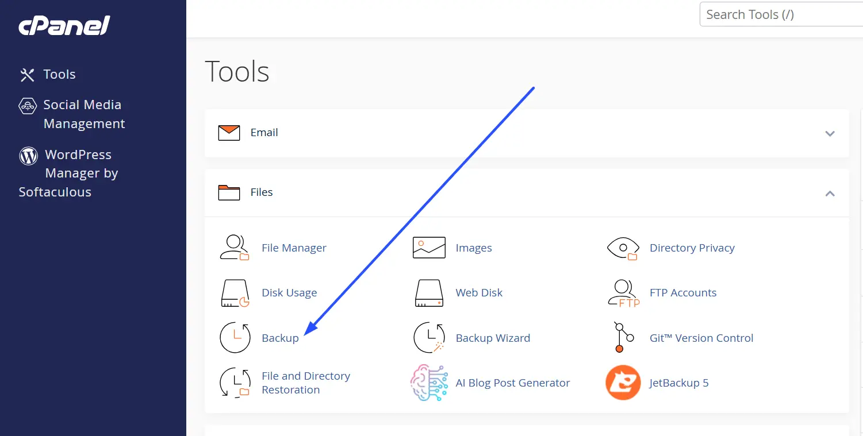Screen dimensions: 863x436
Task: Open the Git™ Version Control link
Action: tap(701, 338)
